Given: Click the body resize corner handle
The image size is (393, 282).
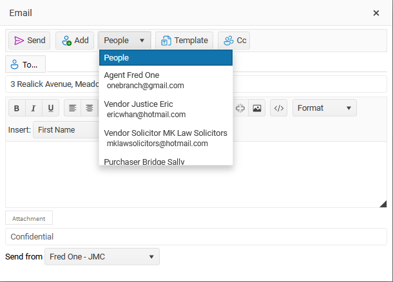Looking at the screenshot, I should [x=383, y=204].
